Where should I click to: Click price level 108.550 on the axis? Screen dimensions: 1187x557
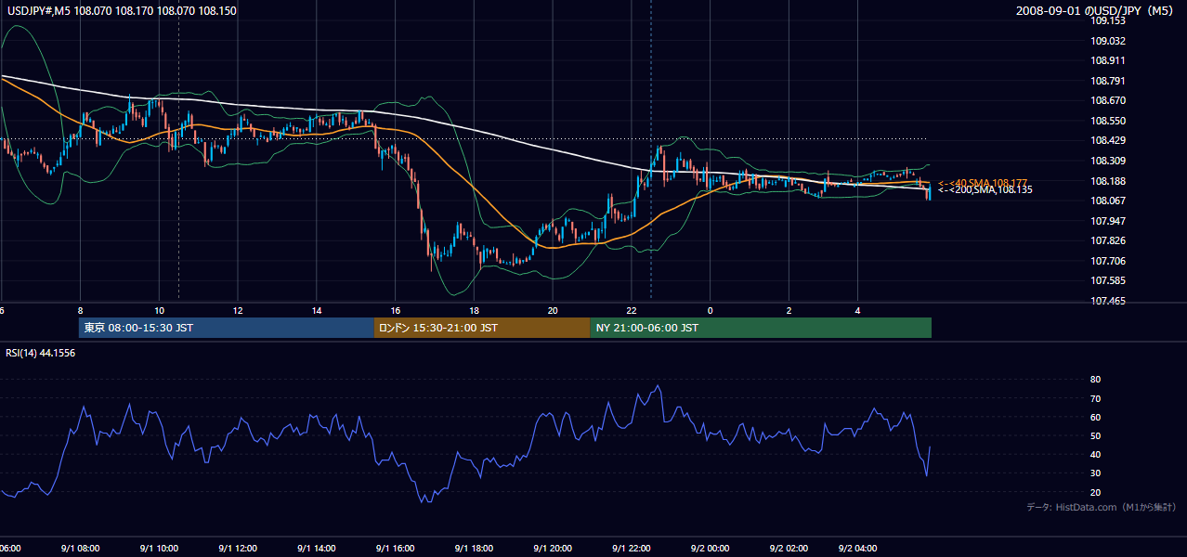(x=1108, y=121)
